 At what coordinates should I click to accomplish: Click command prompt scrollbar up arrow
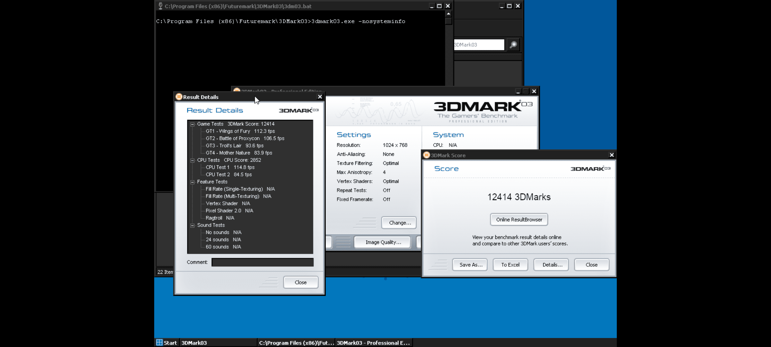pyautogui.click(x=448, y=14)
